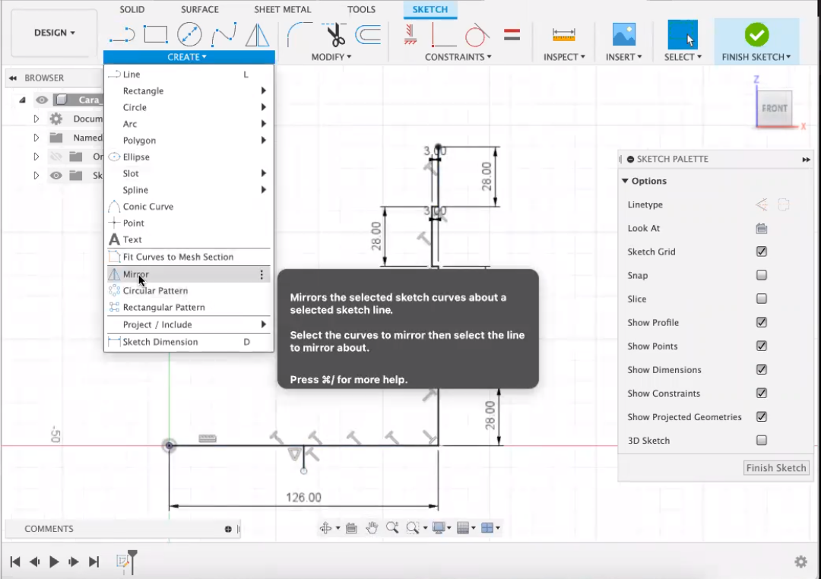
Task: Select the Circle tool icon in toolbar
Action: [189, 34]
